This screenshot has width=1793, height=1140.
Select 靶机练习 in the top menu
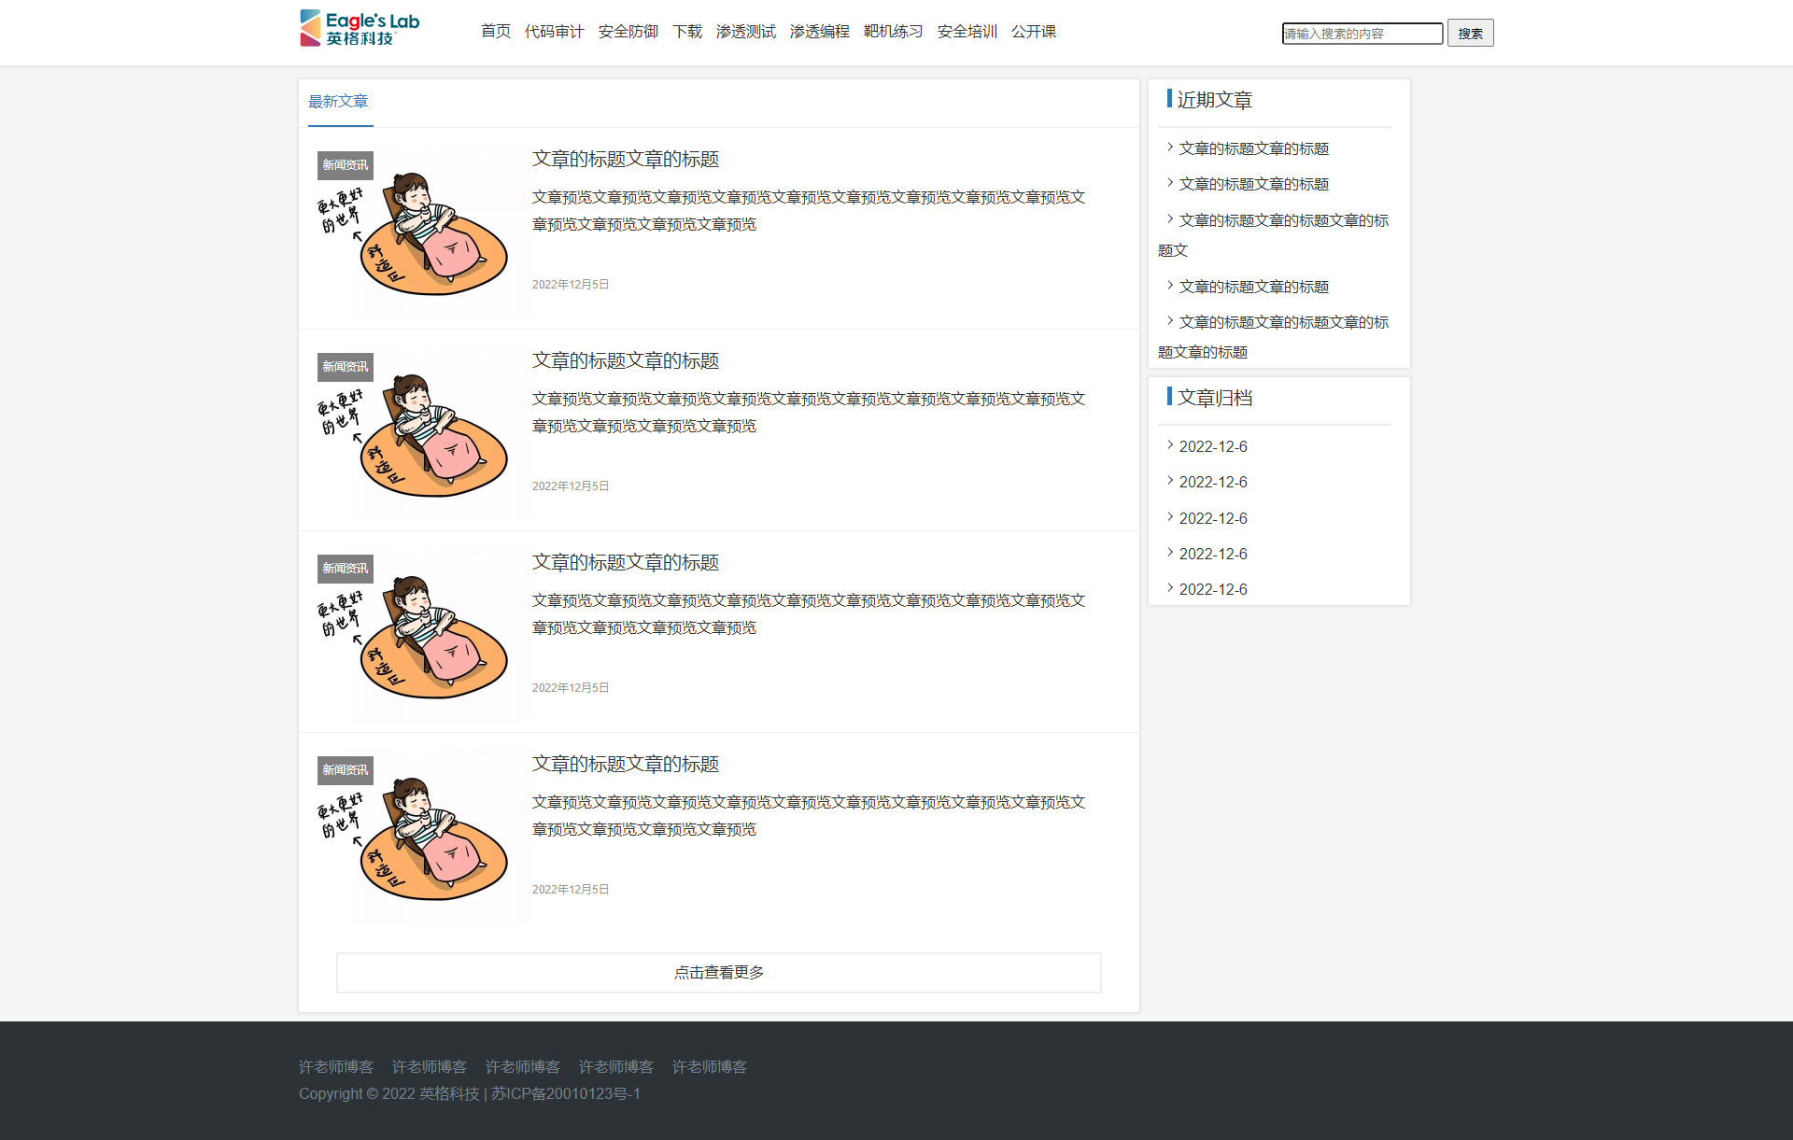893,32
